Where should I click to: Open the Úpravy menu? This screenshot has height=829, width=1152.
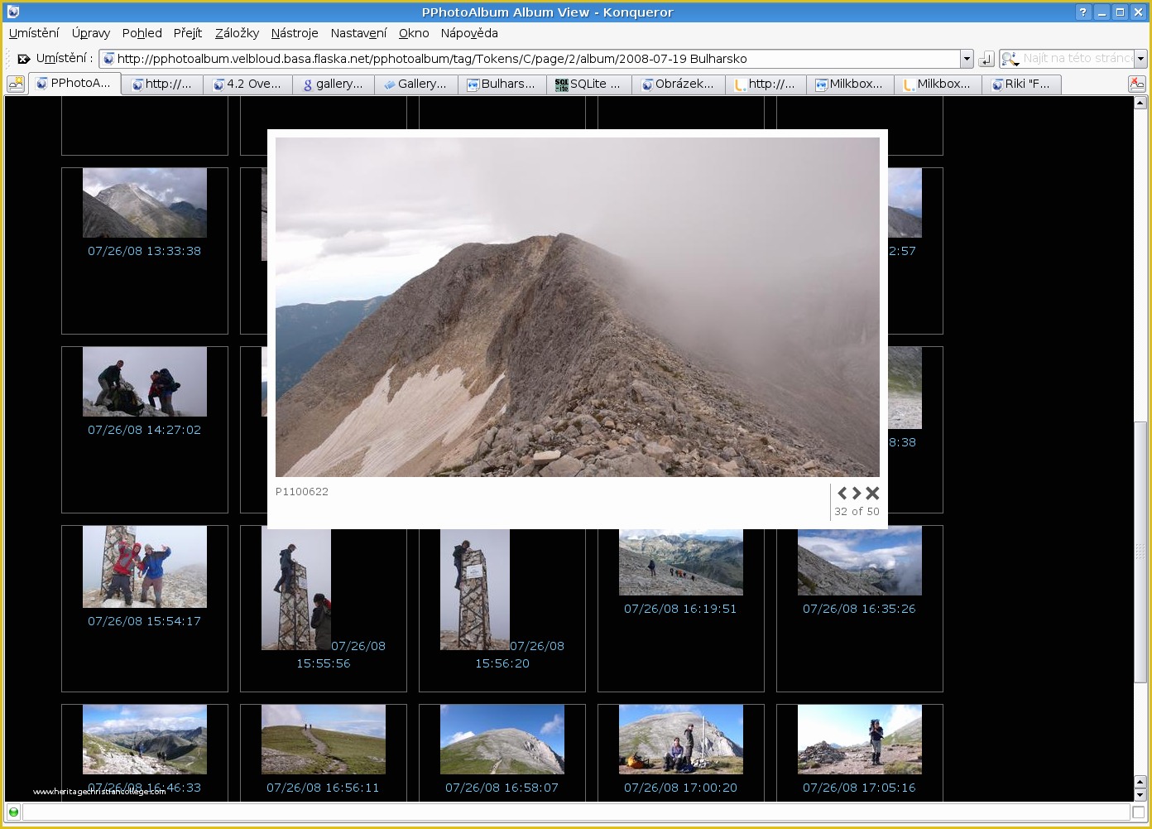pyautogui.click(x=91, y=33)
